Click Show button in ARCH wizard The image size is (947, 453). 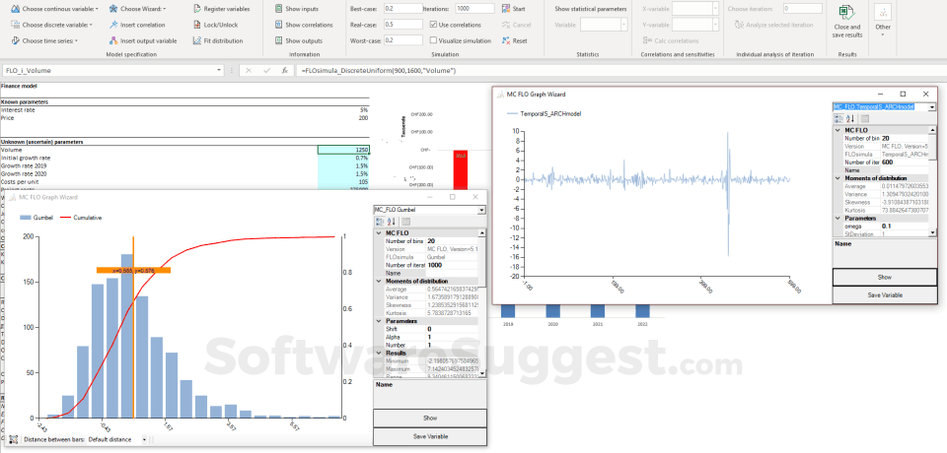885,277
